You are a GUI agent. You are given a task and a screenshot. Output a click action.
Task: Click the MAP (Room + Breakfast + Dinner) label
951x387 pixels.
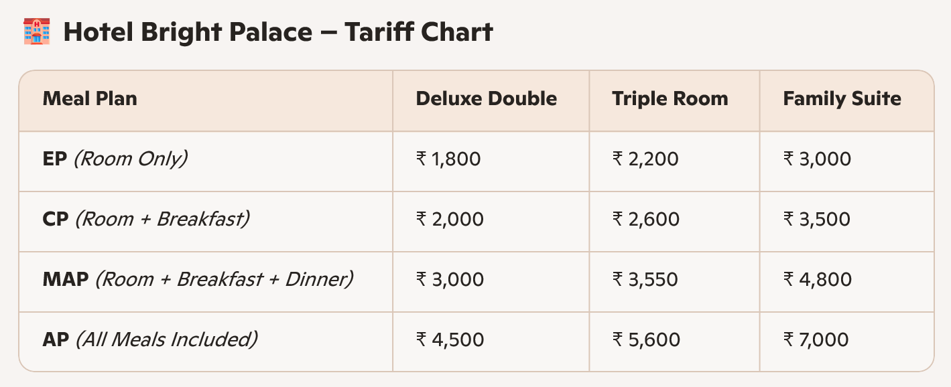pos(198,279)
